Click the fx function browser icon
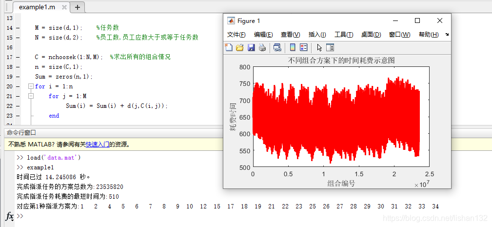The image size is (492, 227). pyautogui.click(x=10, y=216)
